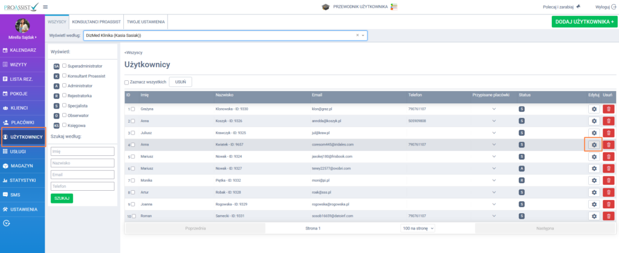Screen dimensions: 619x253
Task: Open edit settings gear for Anna Kwiatek
Action: 594,144
